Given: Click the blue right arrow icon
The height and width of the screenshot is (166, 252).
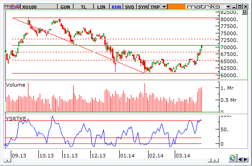Looking at the screenshot, I should (246, 159).
